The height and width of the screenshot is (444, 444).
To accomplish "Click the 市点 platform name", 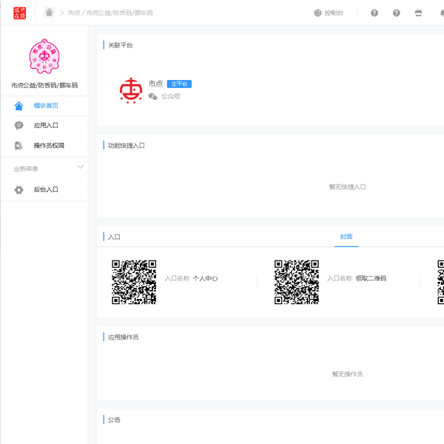I will tap(155, 84).
